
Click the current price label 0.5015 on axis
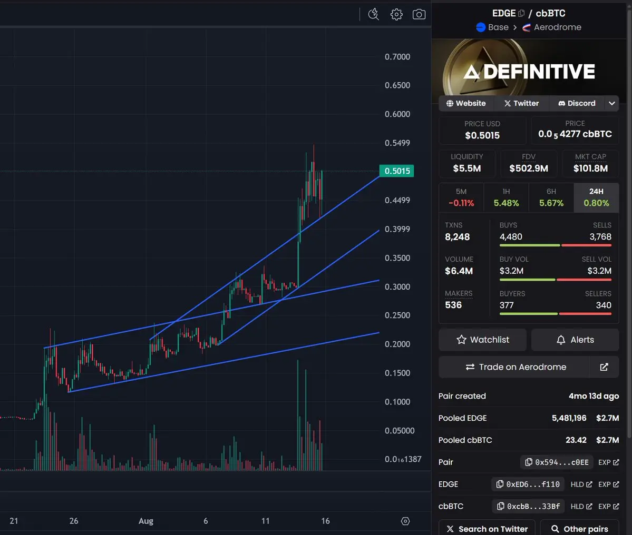(396, 171)
